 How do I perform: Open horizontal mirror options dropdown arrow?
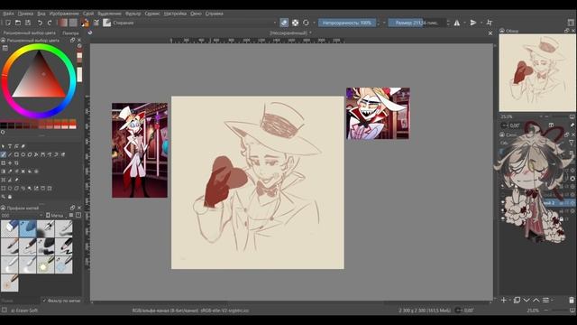click(464, 23)
